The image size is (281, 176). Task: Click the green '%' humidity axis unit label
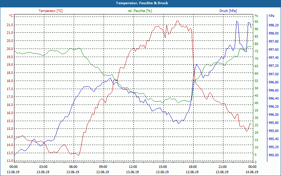[256, 16]
